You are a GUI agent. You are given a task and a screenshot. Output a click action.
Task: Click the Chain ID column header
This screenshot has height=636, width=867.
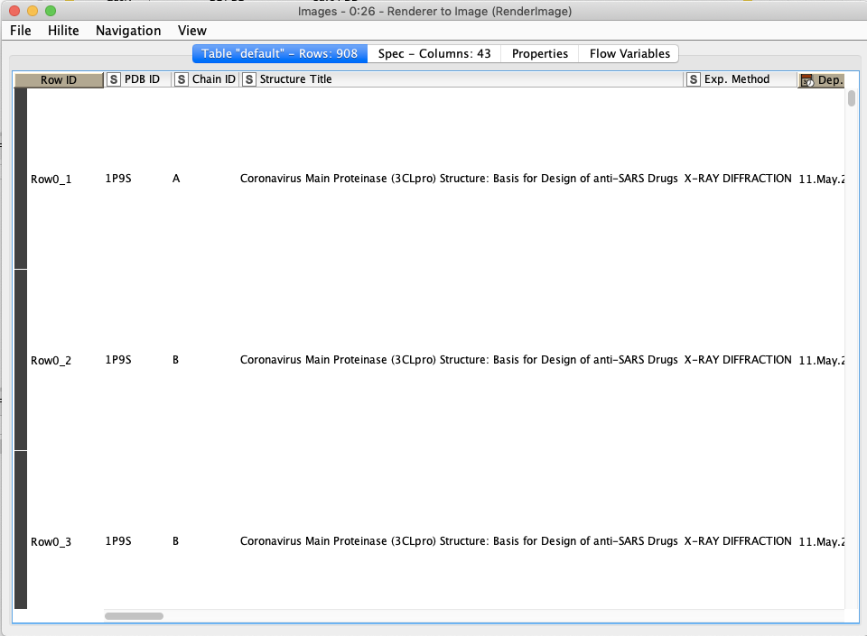(205, 79)
